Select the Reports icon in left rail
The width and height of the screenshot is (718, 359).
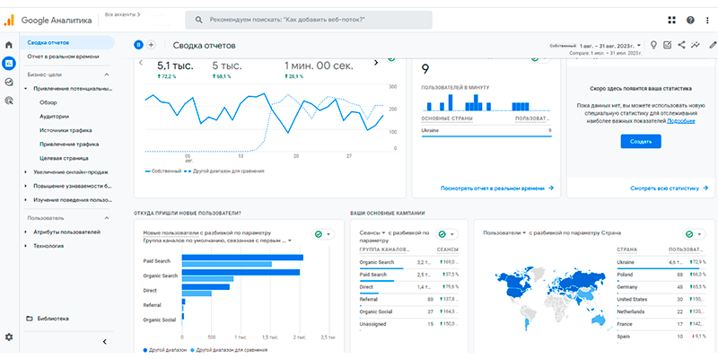9,63
